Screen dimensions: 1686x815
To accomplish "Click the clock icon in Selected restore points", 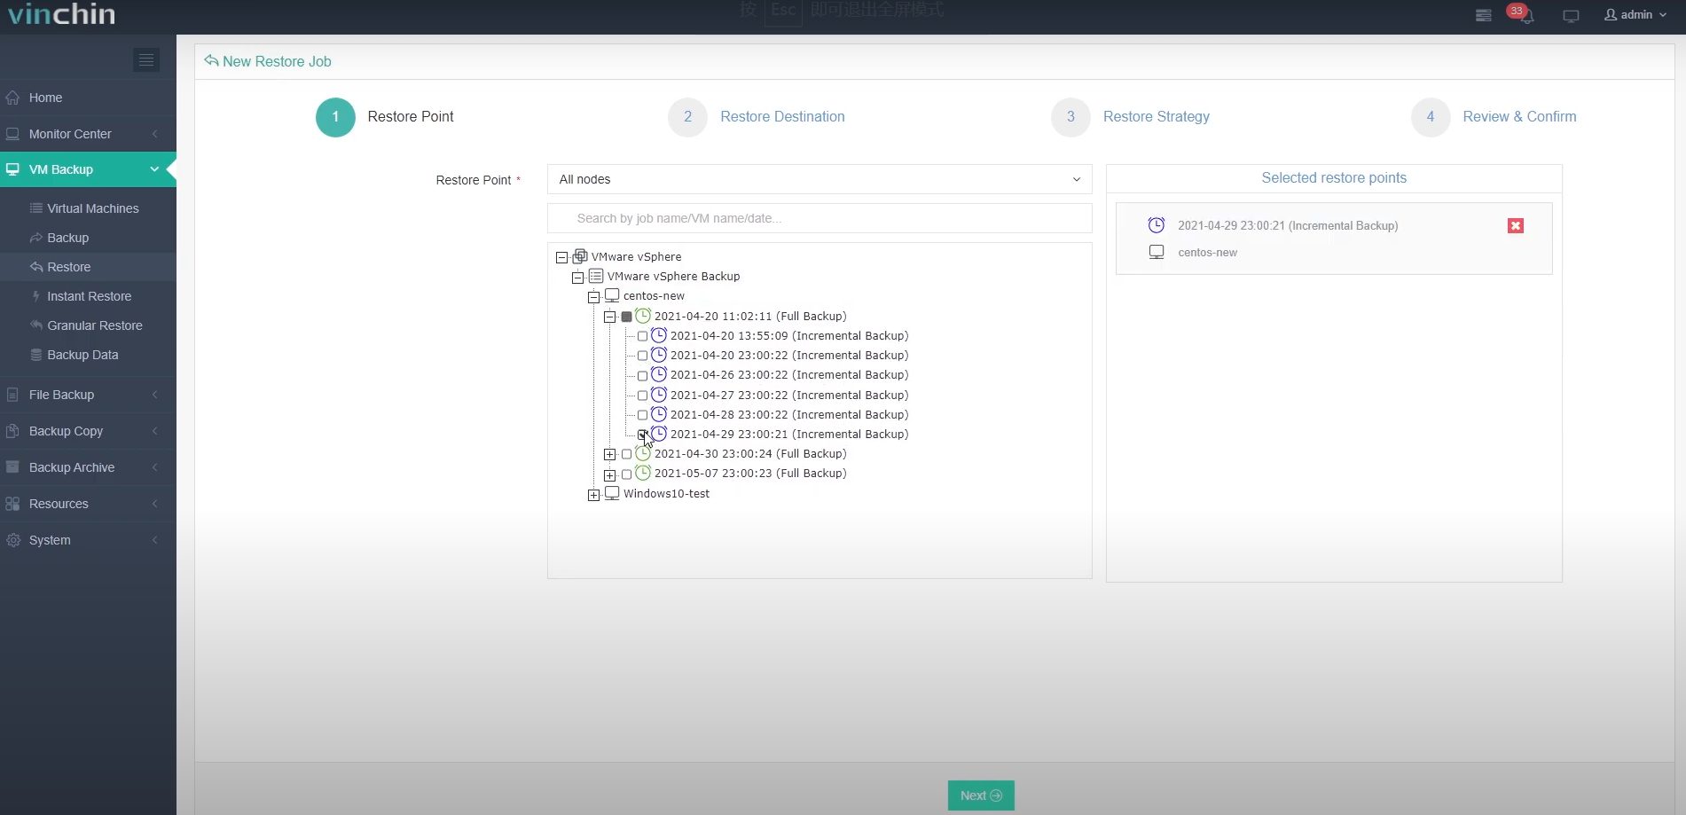I will click(x=1157, y=225).
